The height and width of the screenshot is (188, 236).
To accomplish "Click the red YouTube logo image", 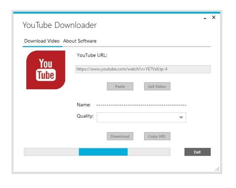I will (46, 70).
